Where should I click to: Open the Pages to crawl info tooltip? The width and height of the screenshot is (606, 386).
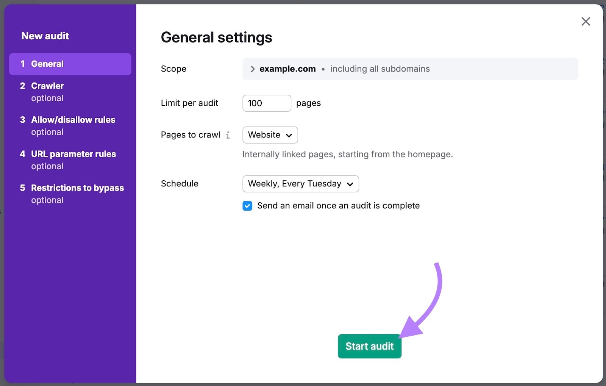pos(228,135)
